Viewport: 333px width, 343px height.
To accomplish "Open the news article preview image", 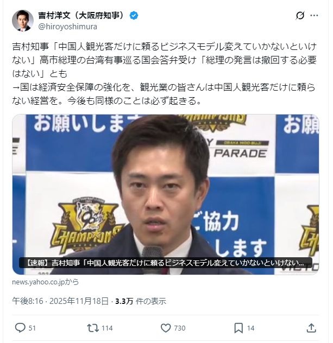I will [166, 194].
